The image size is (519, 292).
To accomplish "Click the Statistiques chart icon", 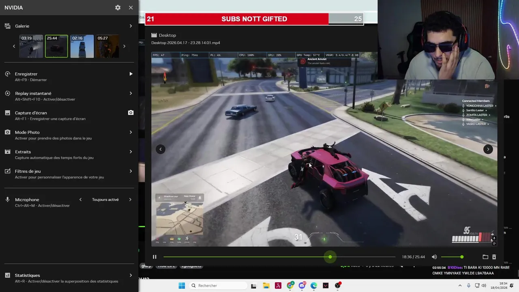I will pyautogui.click(x=7, y=275).
